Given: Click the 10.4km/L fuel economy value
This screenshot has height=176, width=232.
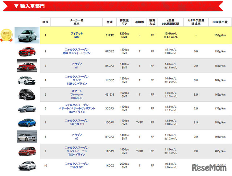Looking at the screenshot, I should pos(171,164).
